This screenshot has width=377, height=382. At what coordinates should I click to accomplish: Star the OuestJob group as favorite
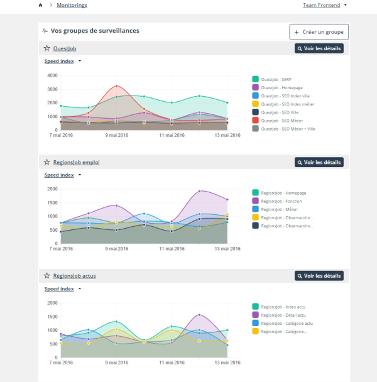click(46, 48)
